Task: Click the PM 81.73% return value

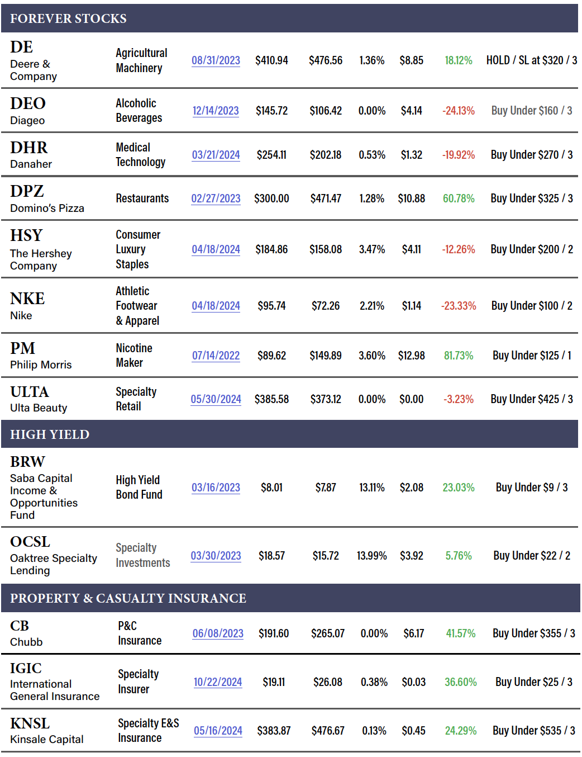Action: click(x=459, y=356)
